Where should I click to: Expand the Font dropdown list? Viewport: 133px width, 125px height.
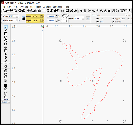tap(127, 15)
